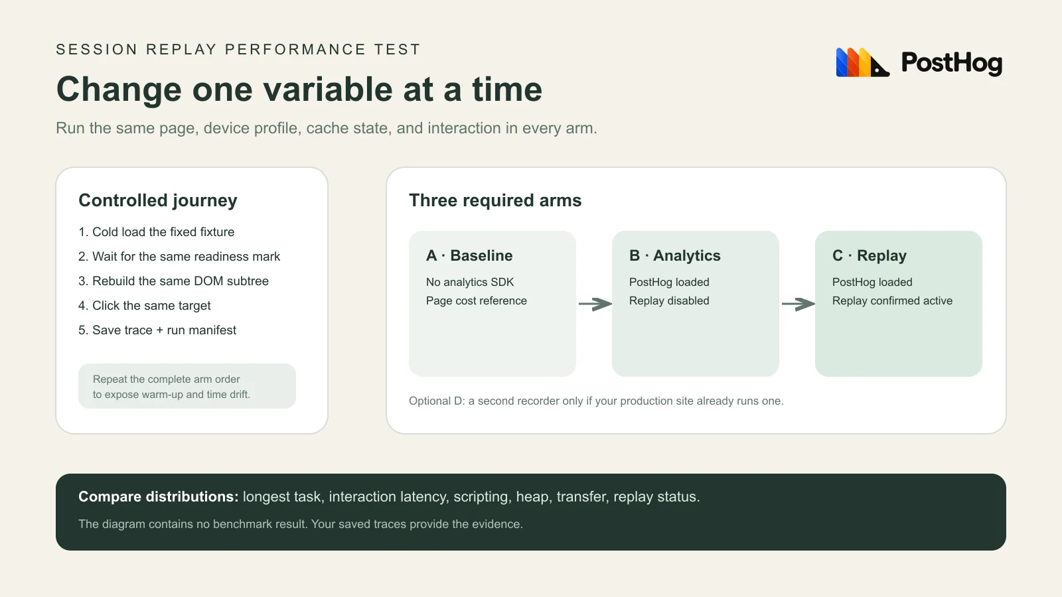
Task: Click step 1 'Cold load the fixed fixture'
Action: pos(157,232)
